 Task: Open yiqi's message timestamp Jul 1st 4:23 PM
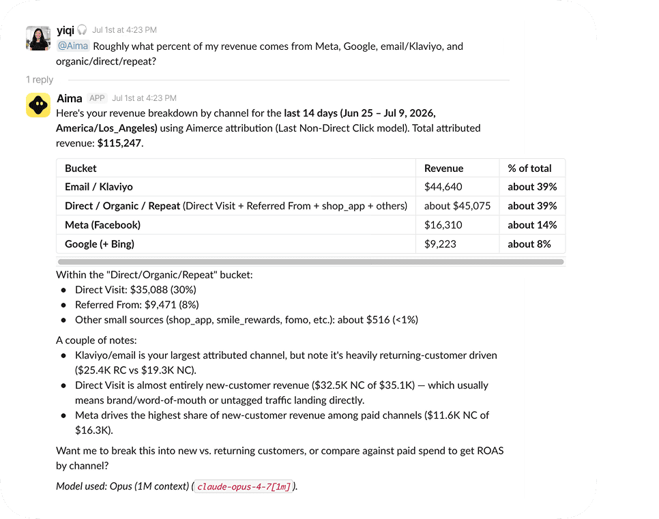pos(124,30)
